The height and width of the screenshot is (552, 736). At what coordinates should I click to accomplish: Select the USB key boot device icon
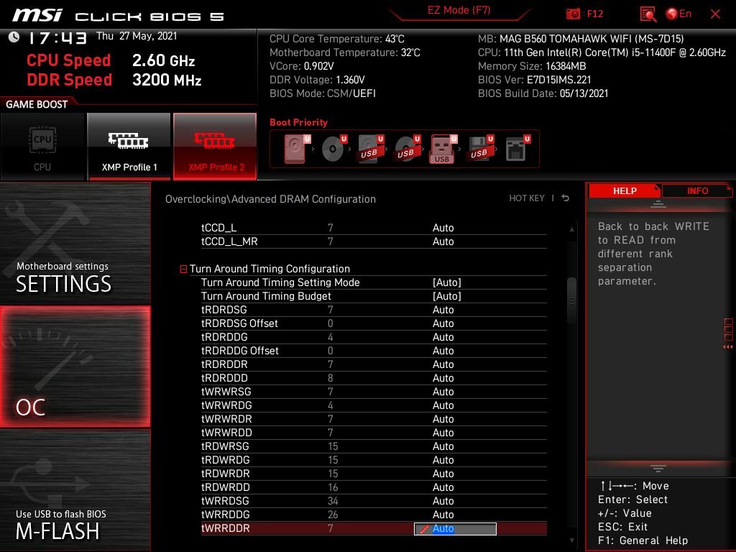[443, 149]
